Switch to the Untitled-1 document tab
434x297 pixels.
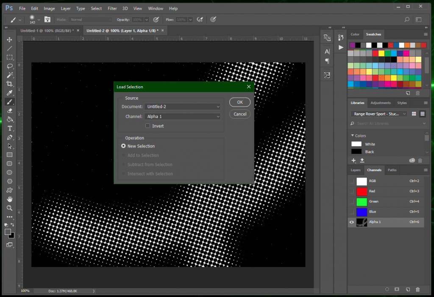click(47, 31)
